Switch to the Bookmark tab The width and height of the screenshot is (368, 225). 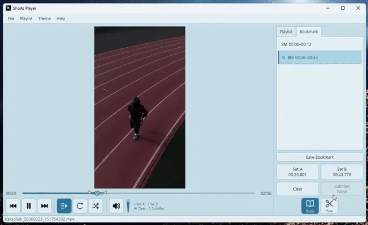[309, 32]
